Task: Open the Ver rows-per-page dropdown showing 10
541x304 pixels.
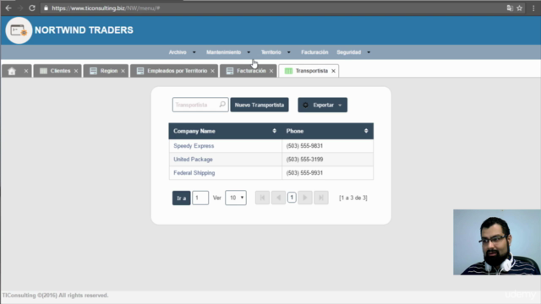Action: coord(236,198)
